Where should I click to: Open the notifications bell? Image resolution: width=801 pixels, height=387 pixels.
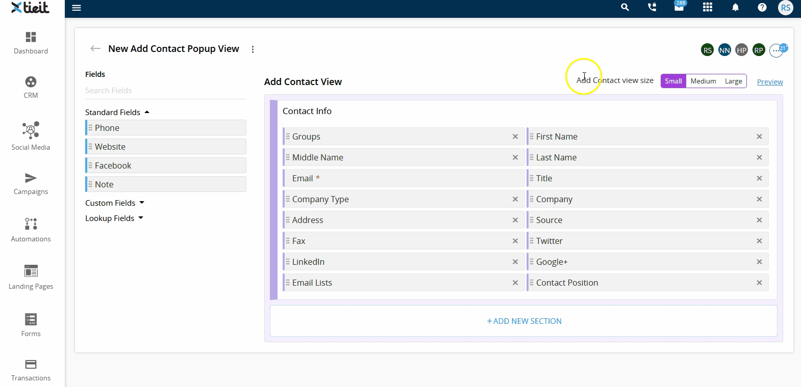tap(735, 8)
